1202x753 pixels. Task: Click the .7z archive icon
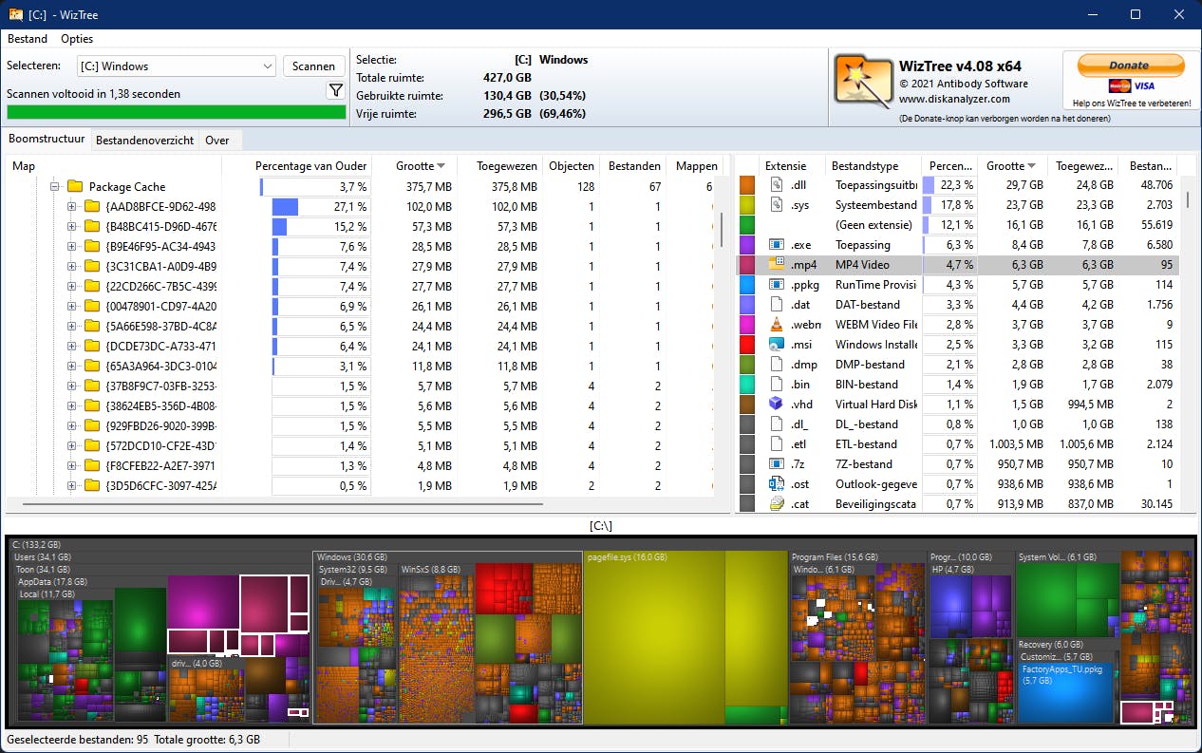(776, 464)
